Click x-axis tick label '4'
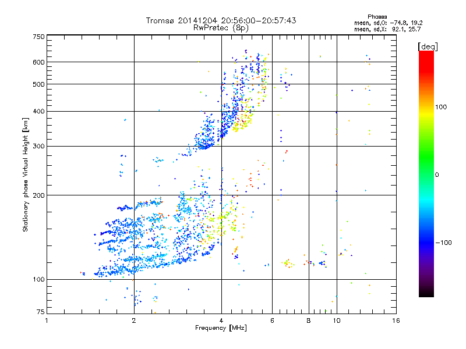Image resolution: width=466 pixels, height=349 pixels. point(221,320)
